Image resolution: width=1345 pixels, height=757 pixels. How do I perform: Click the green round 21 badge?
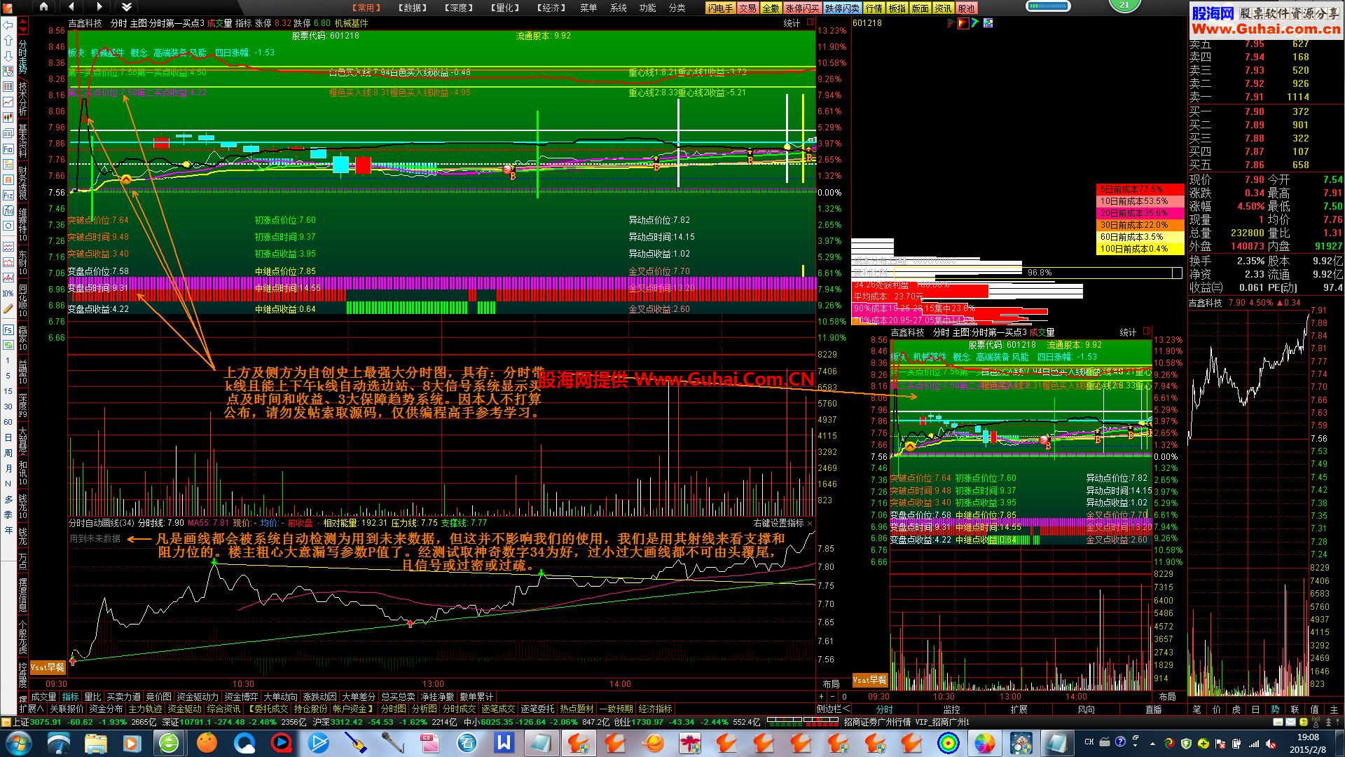(x=1124, y=4)
